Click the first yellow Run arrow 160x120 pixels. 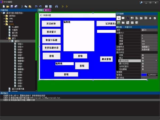point(63,6)
